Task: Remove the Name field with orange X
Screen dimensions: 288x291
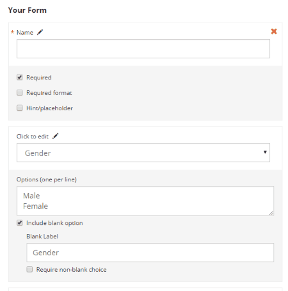Action: click(274, 31)
